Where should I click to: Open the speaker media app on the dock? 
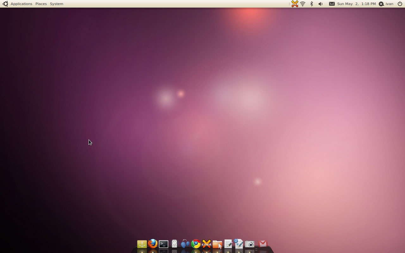pos(174,244)
